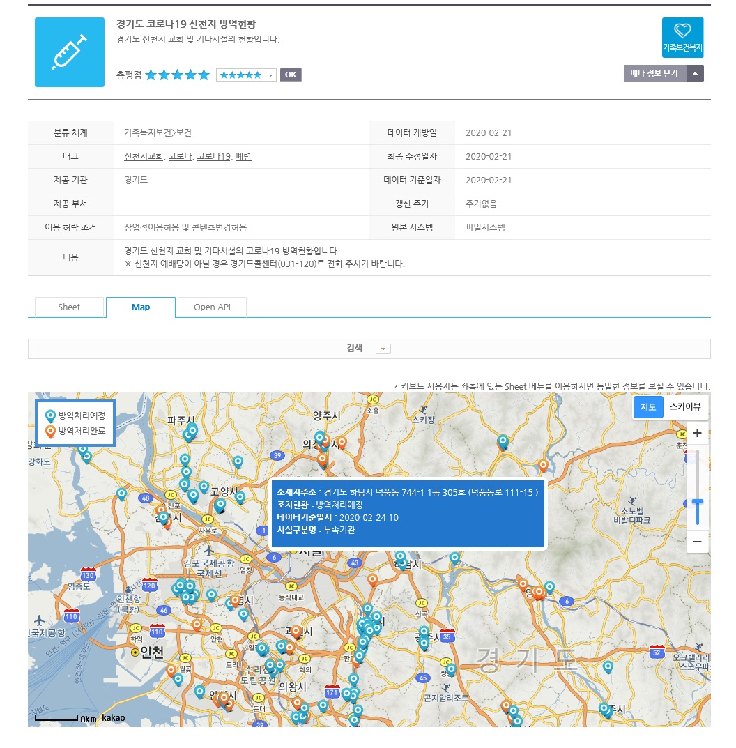Click the blue marker near 파주시

pyautogui.click(x=192, y=429)
